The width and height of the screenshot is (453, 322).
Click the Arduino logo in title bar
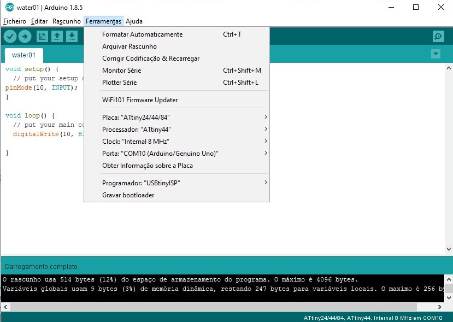pos(10,7)
